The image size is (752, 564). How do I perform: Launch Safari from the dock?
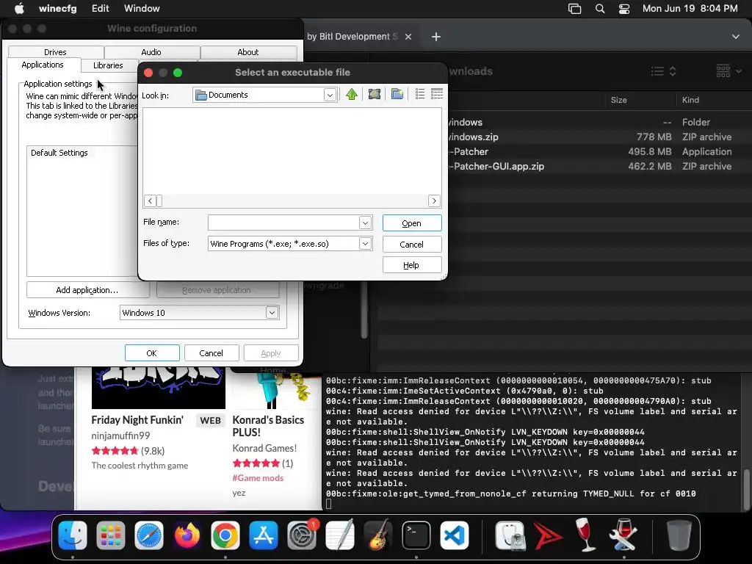tap(148, 535)
